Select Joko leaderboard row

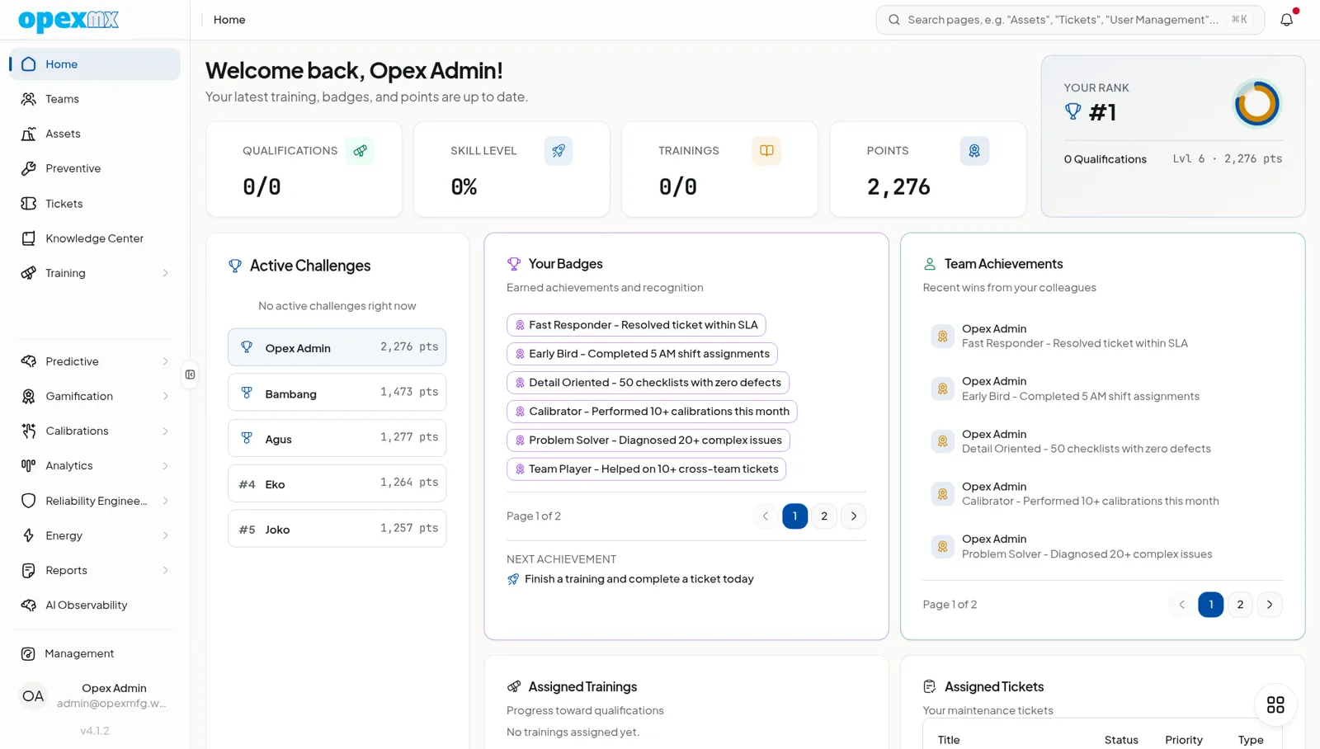[337, 529]
